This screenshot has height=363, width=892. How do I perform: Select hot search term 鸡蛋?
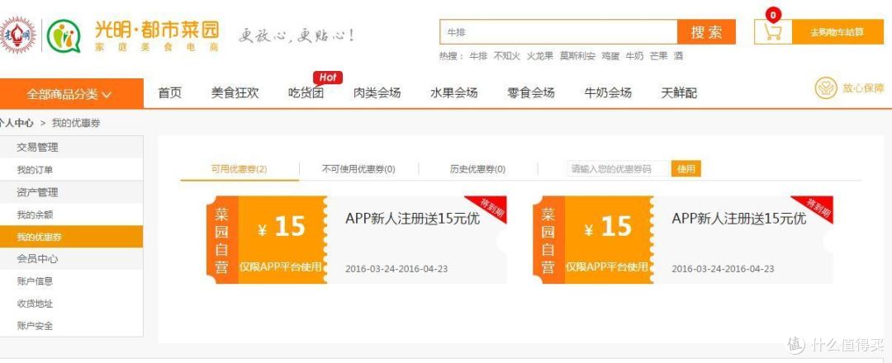pos(610,56)
